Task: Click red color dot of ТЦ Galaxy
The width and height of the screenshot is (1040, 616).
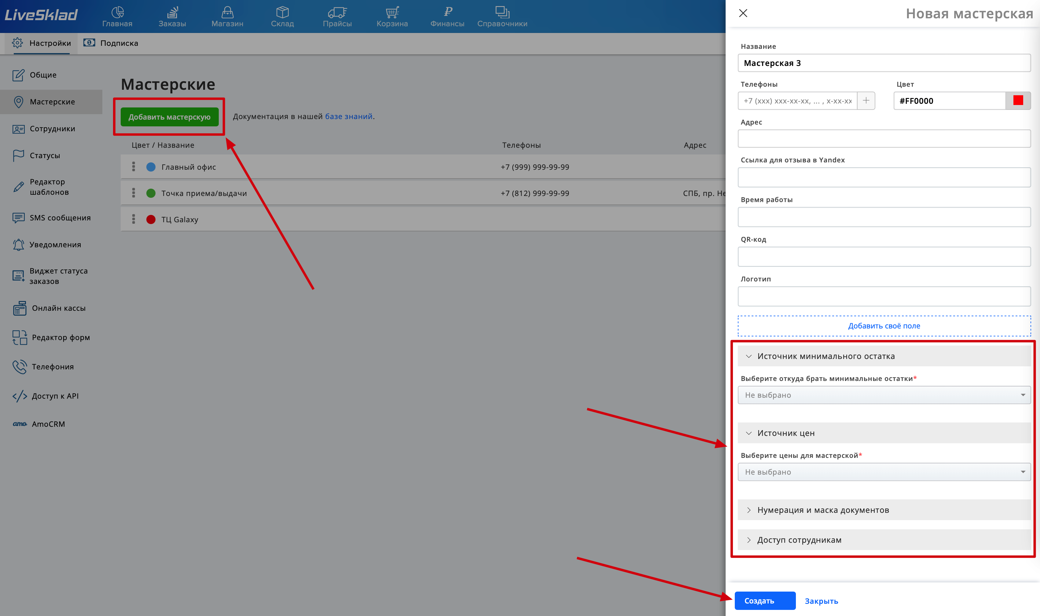Action: tap(151, 219)
